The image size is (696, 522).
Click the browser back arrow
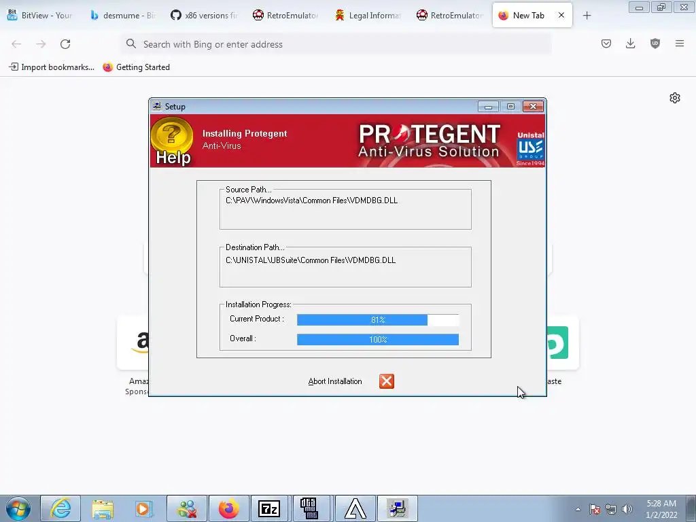click(x=16, y=44)
